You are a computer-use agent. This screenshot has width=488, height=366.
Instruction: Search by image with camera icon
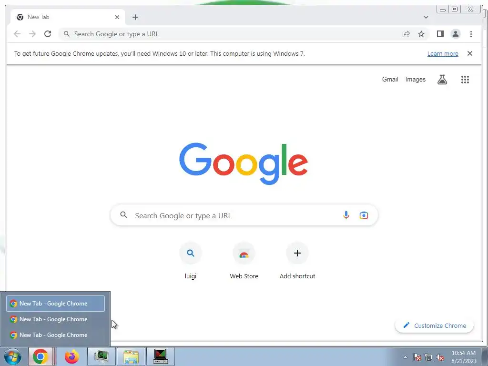[364, 215]
